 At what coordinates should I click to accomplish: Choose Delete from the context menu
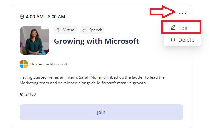coord(182,40)
